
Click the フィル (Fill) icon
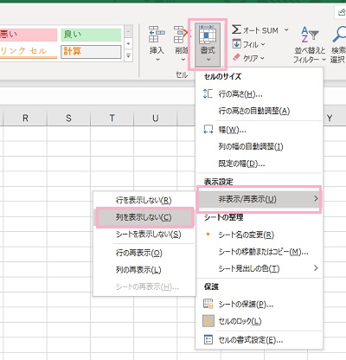point(236,44)
